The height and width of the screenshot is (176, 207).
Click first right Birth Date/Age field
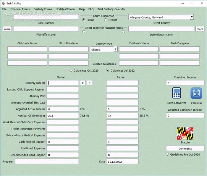(x=180, y=49)
